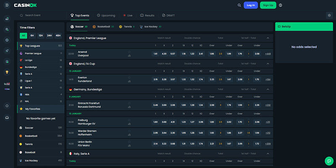Switch to the Upcoming tab

106,16
